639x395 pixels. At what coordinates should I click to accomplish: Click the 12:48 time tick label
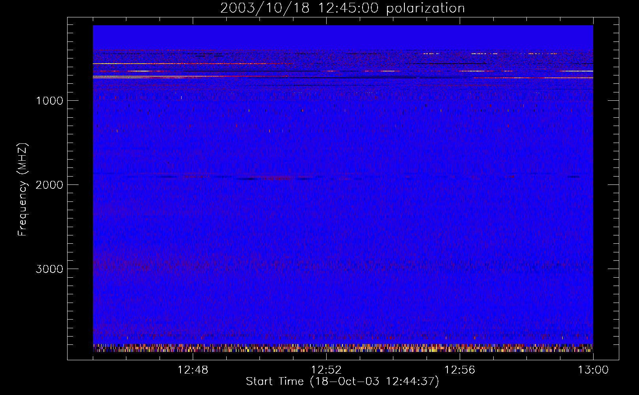[193, 370]
